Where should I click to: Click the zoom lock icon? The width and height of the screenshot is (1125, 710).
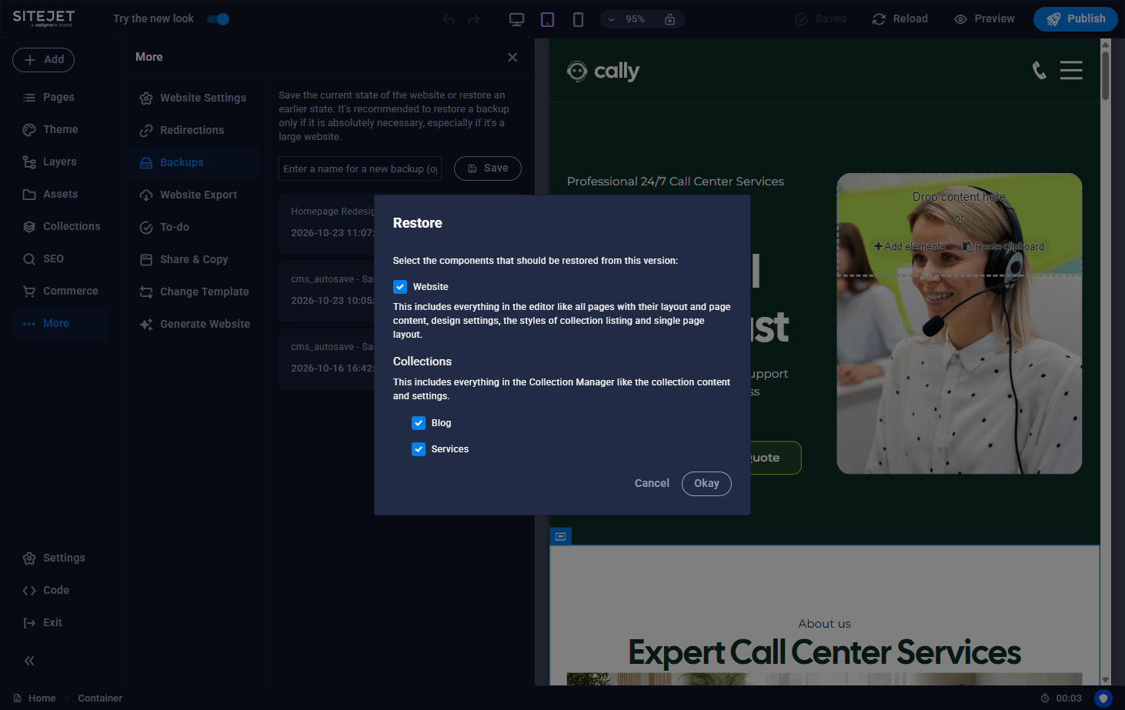click(670, 19)
